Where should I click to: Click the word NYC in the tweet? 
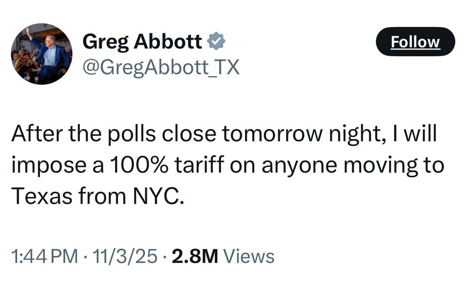pyautogui.click(x=158, y=196)
